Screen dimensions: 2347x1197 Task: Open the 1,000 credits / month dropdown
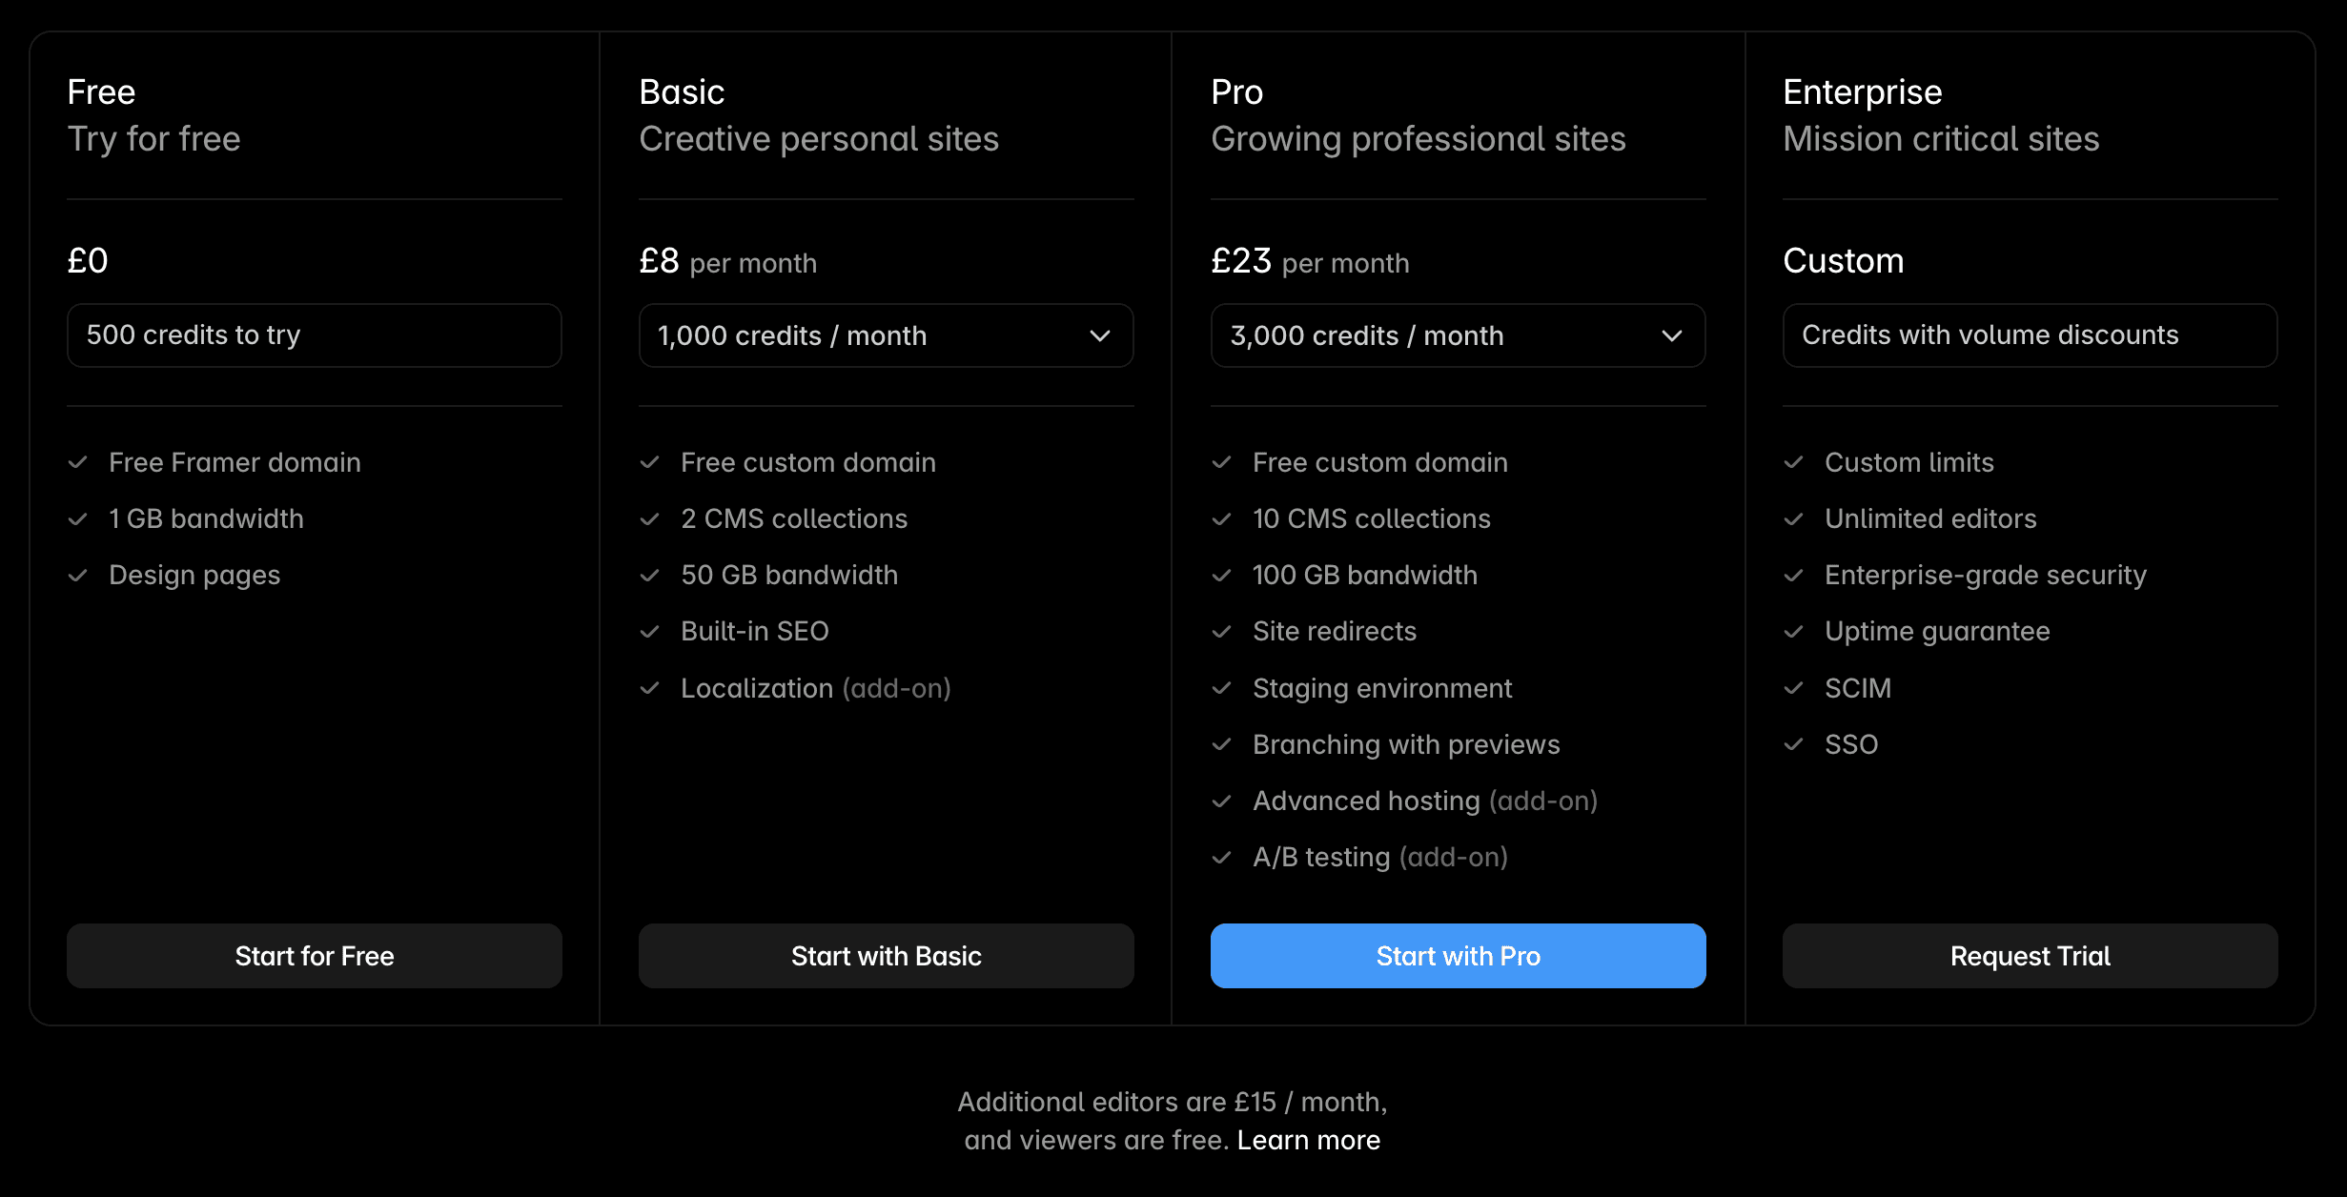pyautogui.click(x=886, y=335)
